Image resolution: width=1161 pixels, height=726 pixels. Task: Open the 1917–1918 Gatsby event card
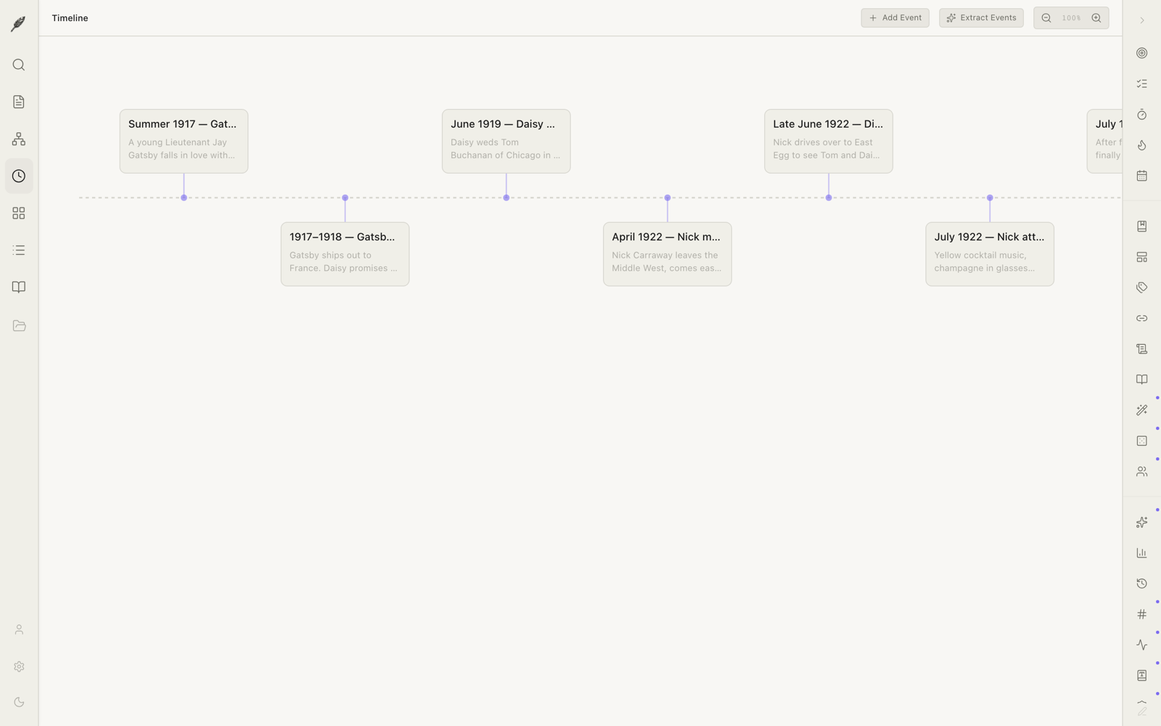pos(345,254)
